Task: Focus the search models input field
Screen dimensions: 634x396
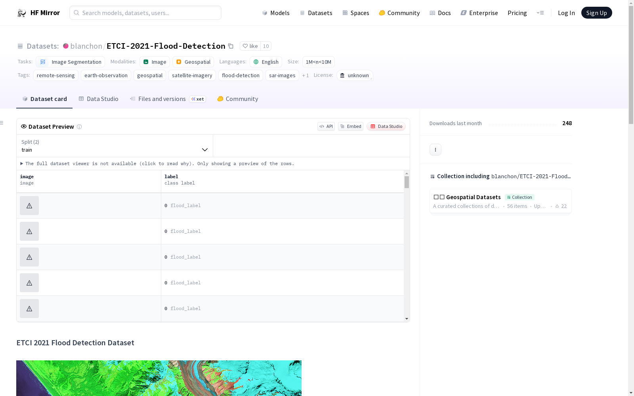Action: [145, 13]
